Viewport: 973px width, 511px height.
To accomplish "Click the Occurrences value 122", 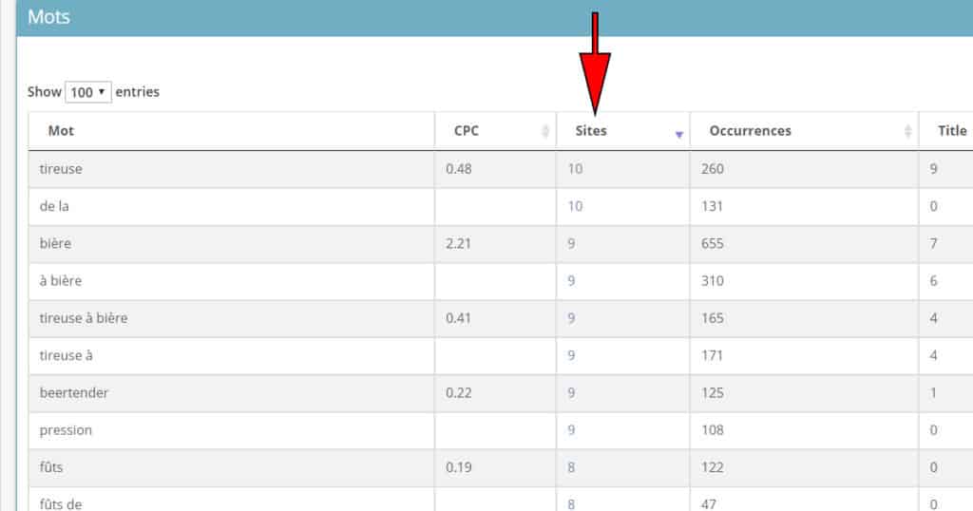I will pyautogui.click(x=713, y=467).
